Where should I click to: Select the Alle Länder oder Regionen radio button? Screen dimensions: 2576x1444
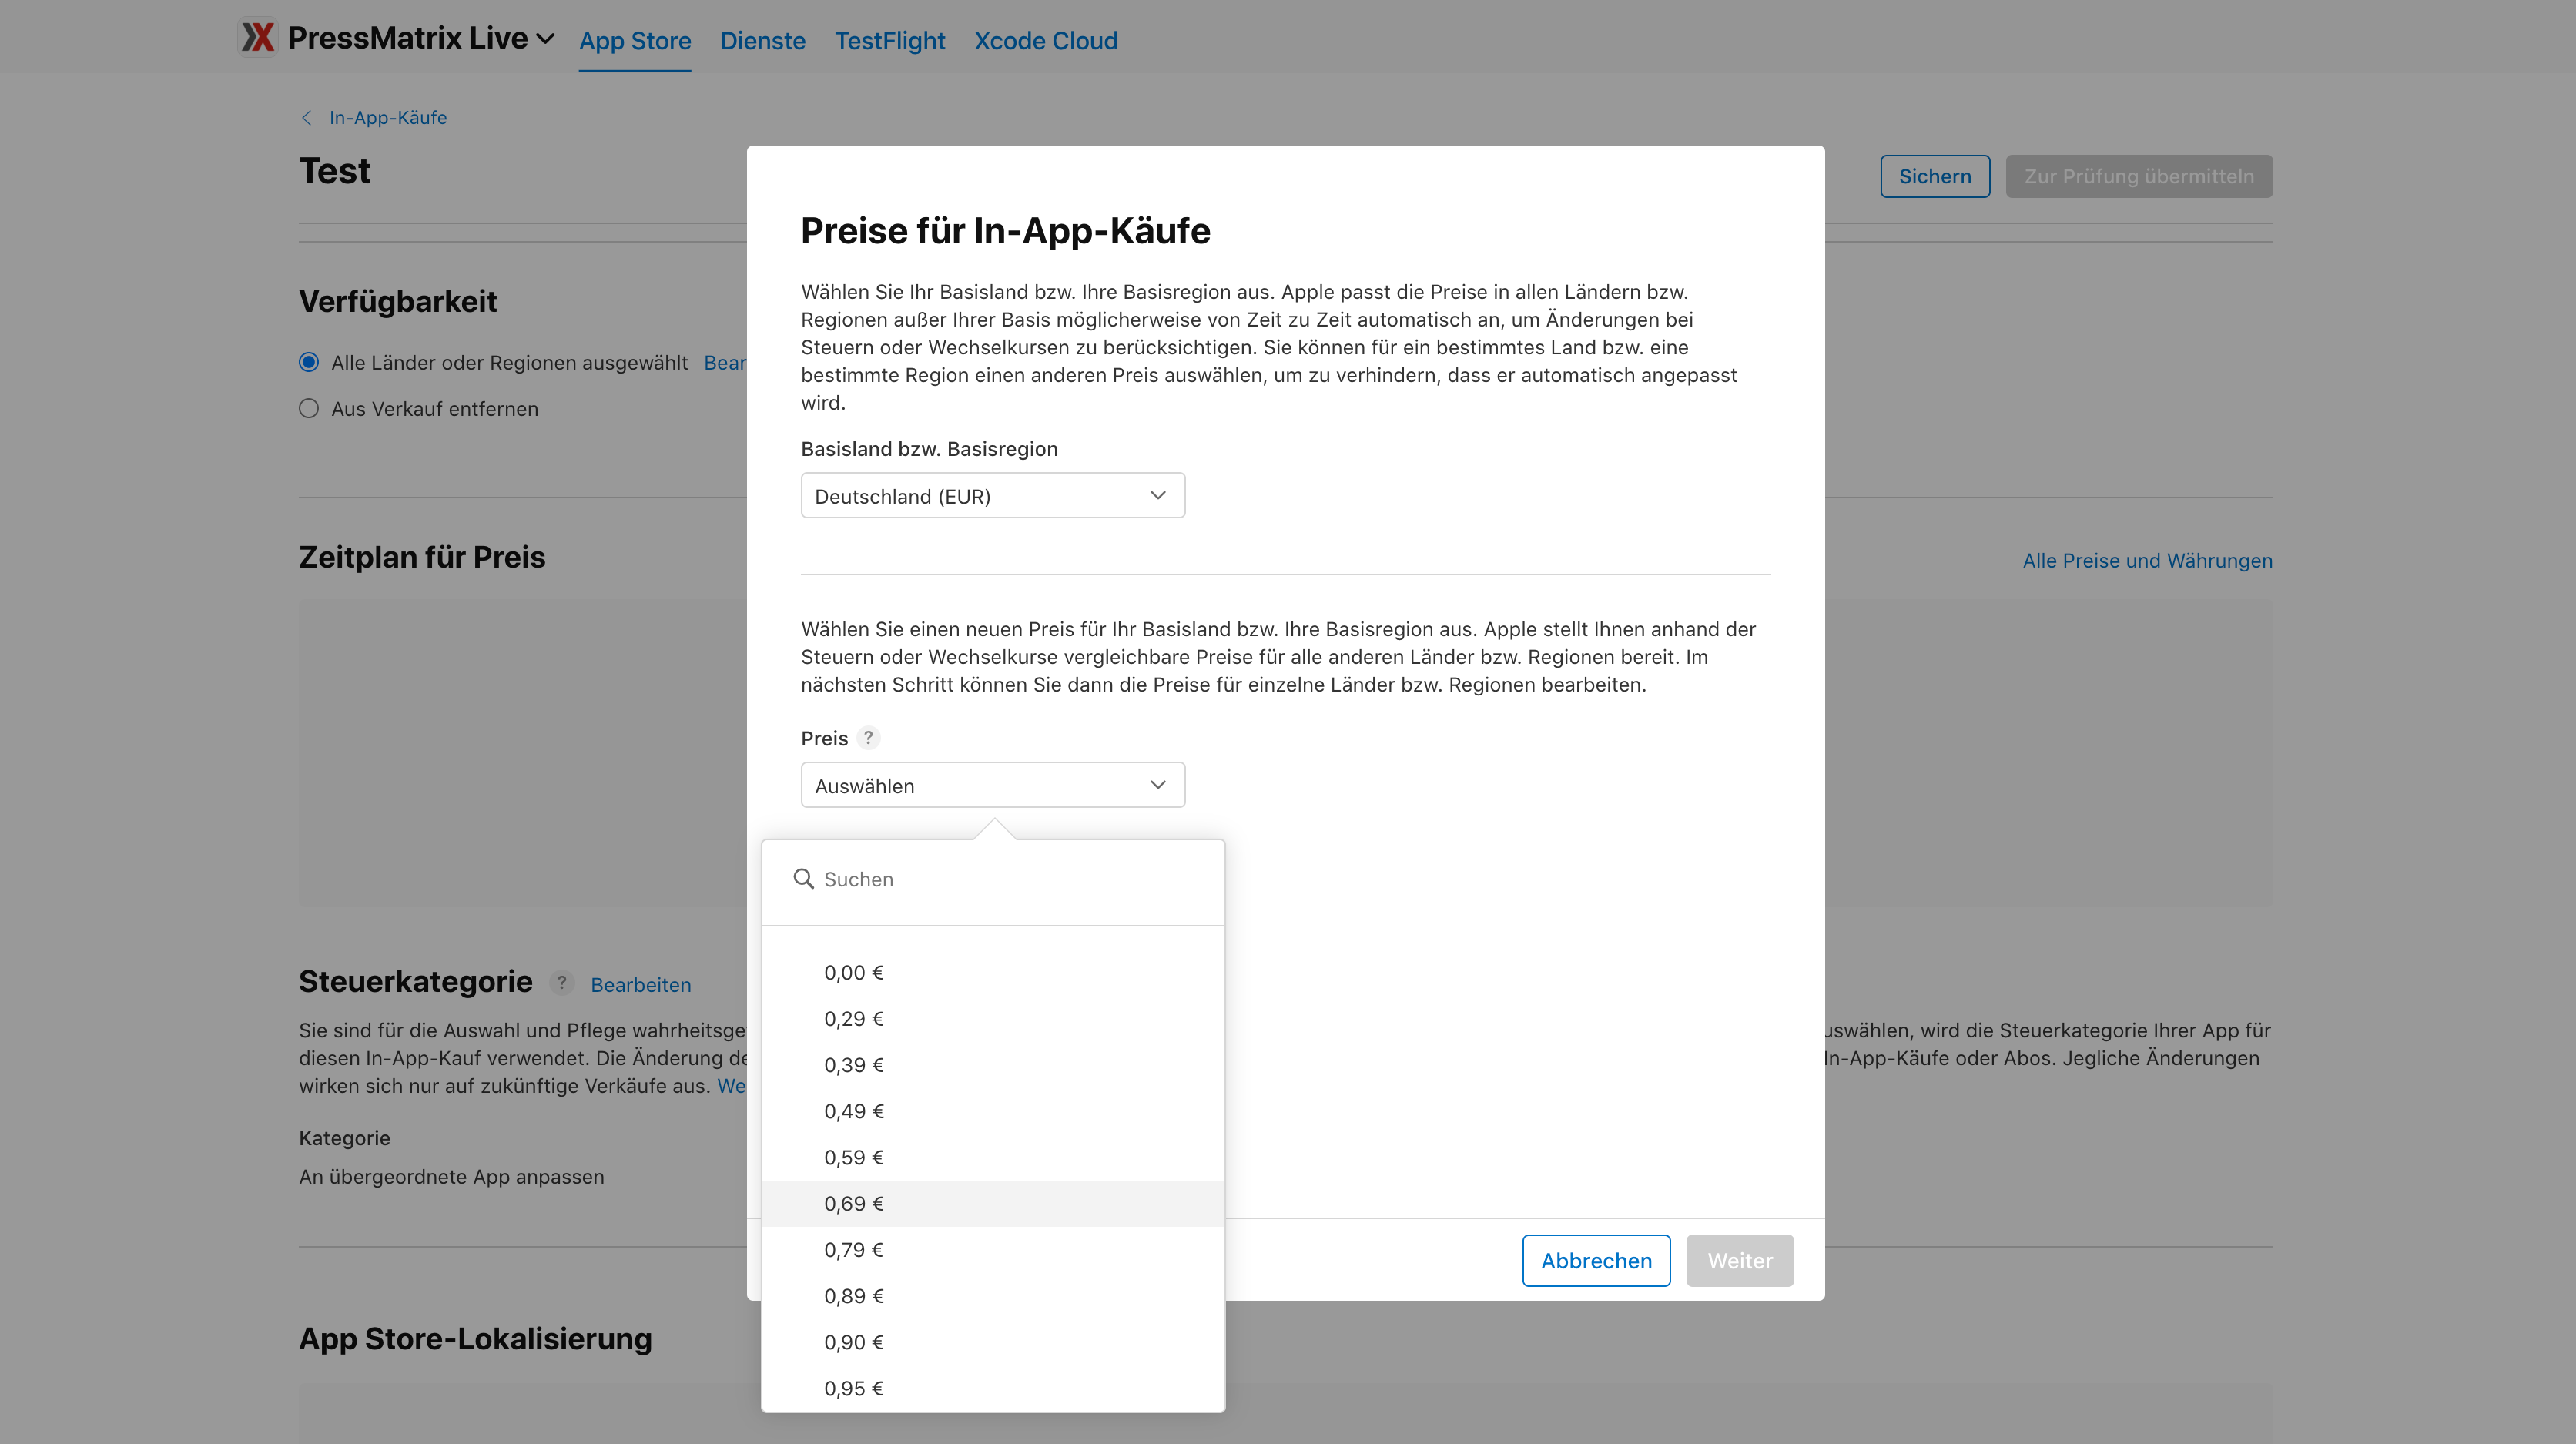point(309,362)
